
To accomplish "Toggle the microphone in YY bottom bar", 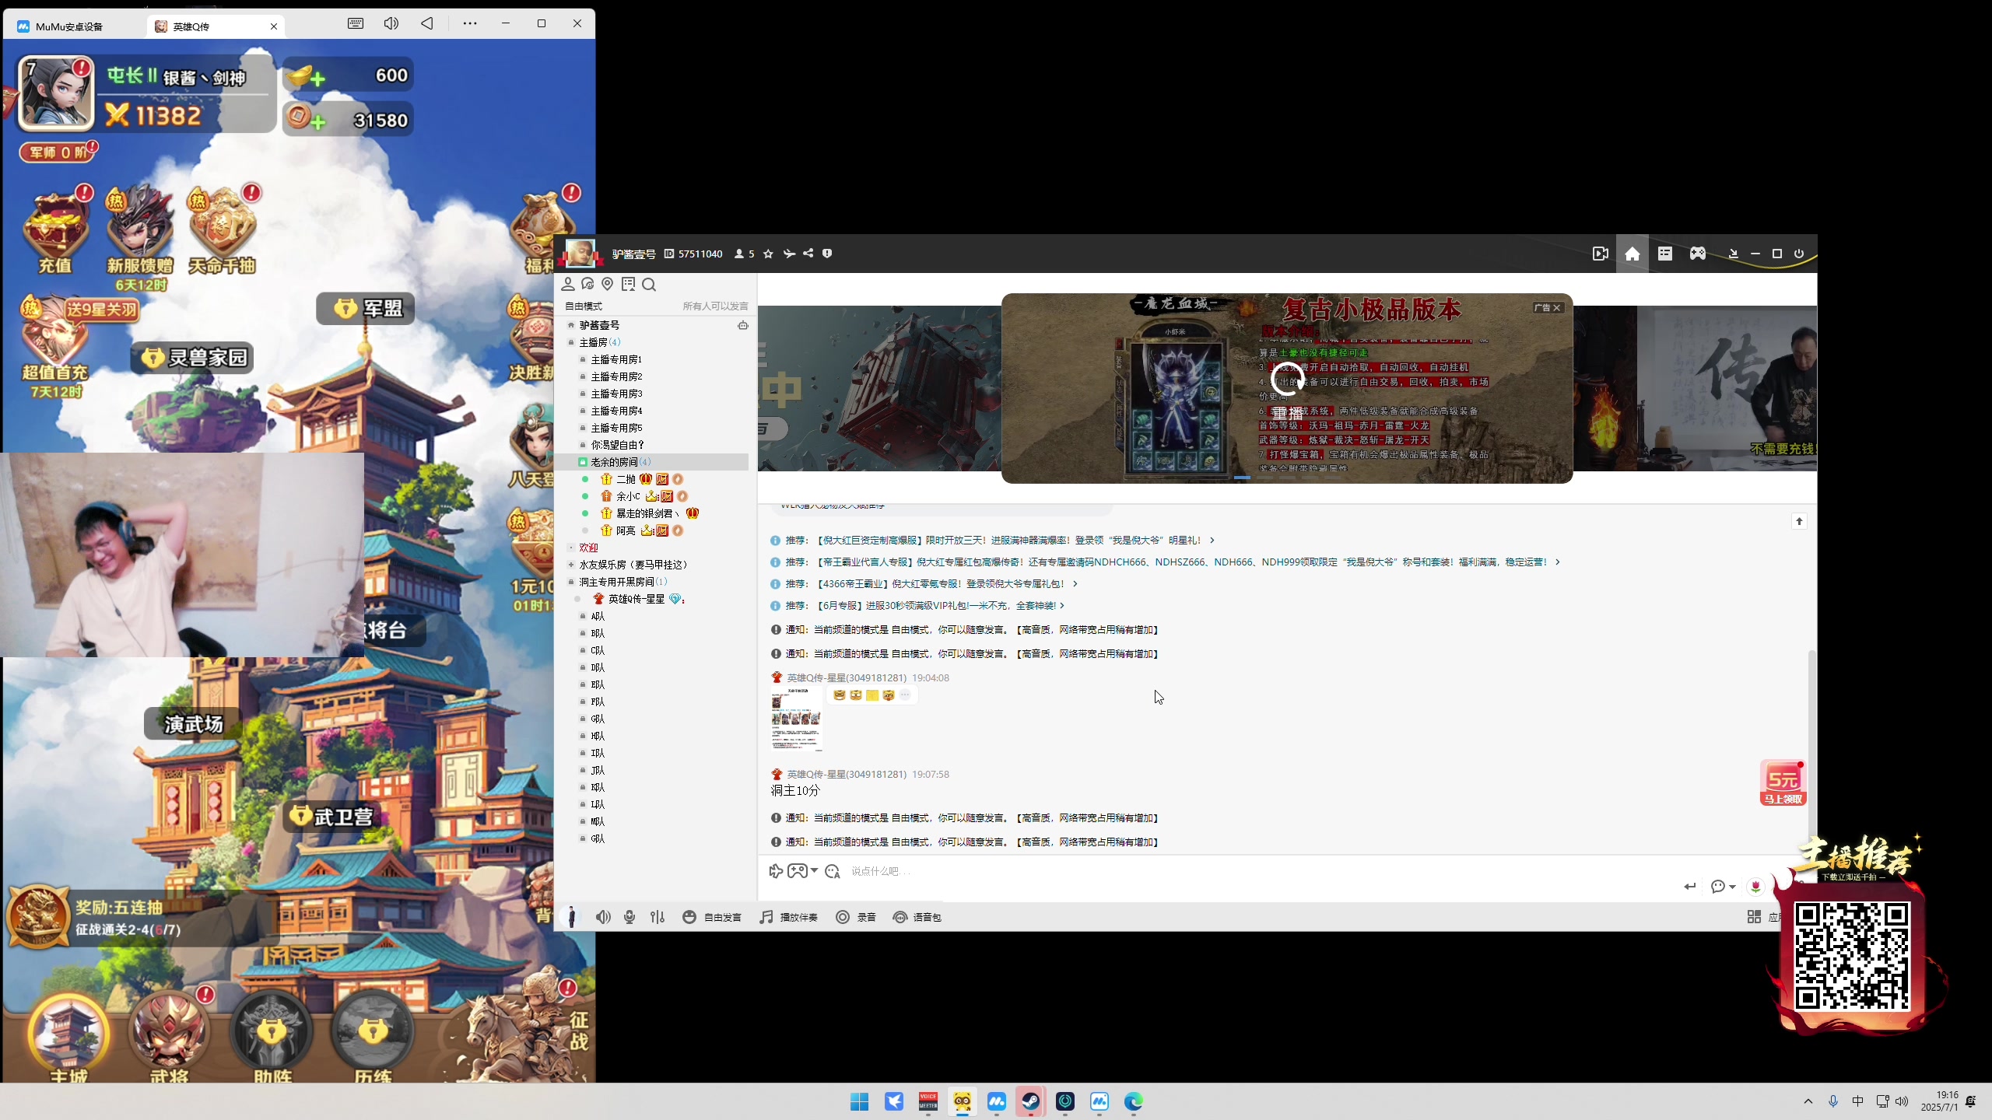I will pyautogui.click(x=630, y=917).
